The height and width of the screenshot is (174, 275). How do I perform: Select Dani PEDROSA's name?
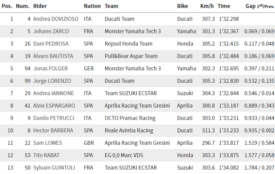51,44
